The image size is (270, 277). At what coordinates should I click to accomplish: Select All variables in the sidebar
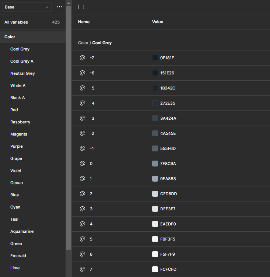33,22
